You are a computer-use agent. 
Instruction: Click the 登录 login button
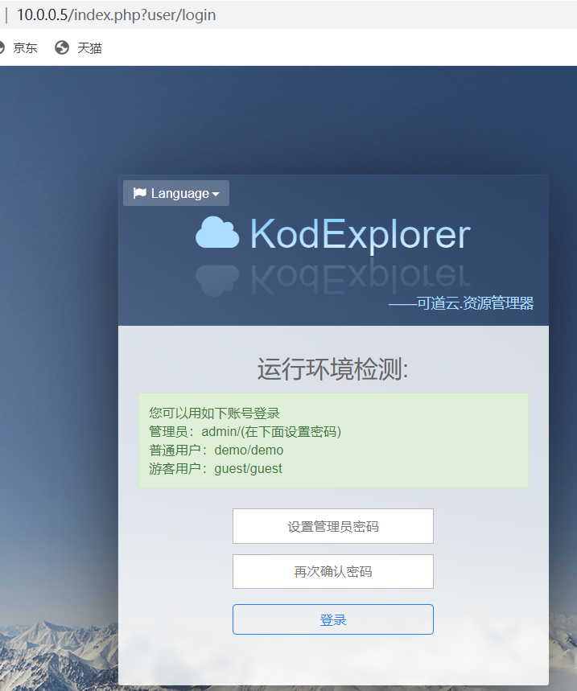click(x=333, y=619)
